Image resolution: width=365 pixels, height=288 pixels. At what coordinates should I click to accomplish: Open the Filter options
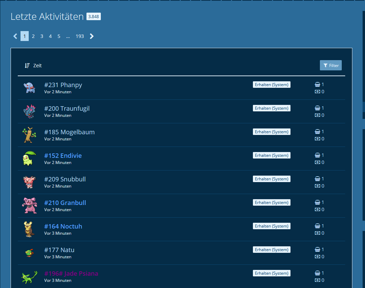(x=330, y=66)
